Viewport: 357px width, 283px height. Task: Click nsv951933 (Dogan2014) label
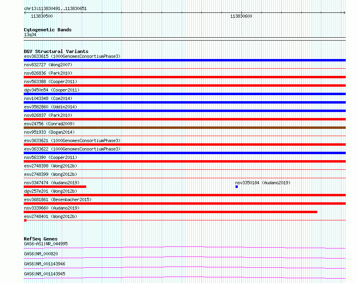[49, 132]
